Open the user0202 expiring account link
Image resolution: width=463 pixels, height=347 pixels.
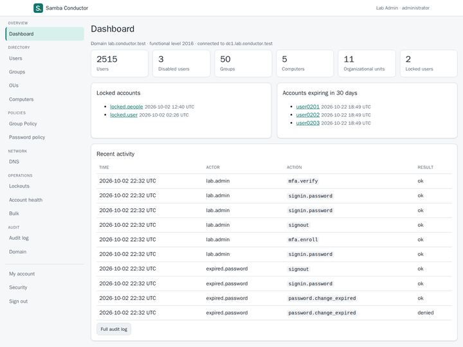[307, 115]
